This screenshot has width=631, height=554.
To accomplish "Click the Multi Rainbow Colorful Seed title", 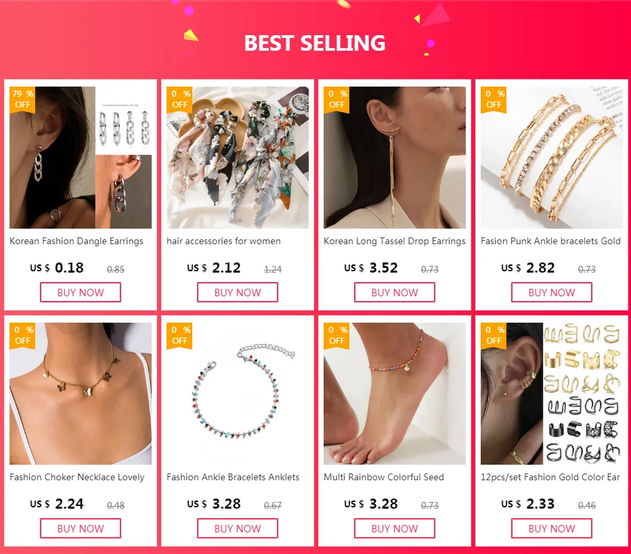I will [x=383, y=477].
